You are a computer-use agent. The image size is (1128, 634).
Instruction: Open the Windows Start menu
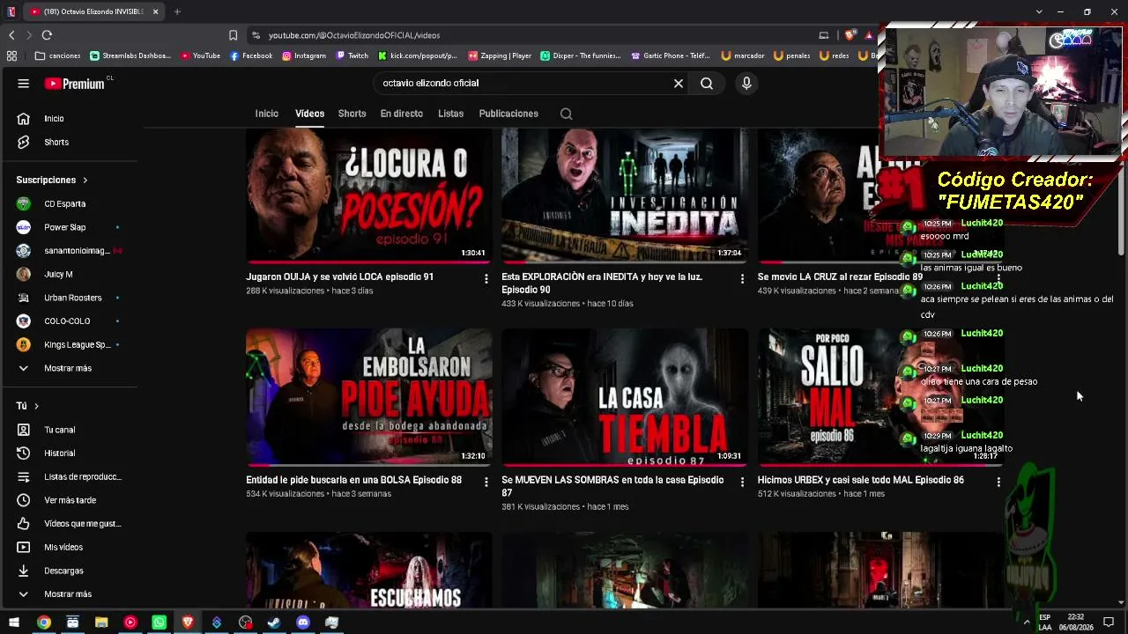(14, 623)
